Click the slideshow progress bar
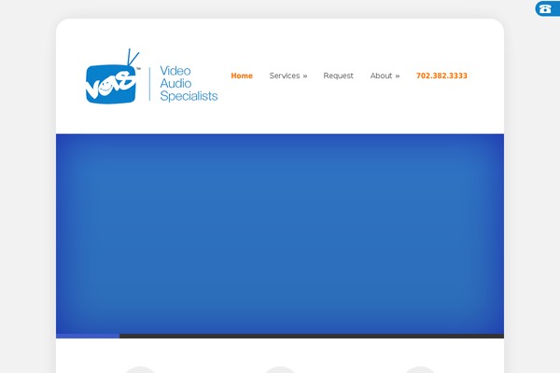The width and height of the screenshot is (560, 373). (x=280, y=336)
